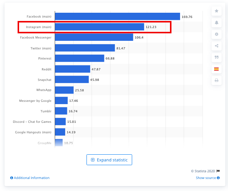Viewport: 228px width, 191px height.
Task: Click the WhatsApp bar
Action: pos(64,90)
